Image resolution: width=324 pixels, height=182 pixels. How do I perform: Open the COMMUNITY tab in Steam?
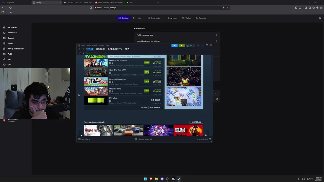(115, 49)
